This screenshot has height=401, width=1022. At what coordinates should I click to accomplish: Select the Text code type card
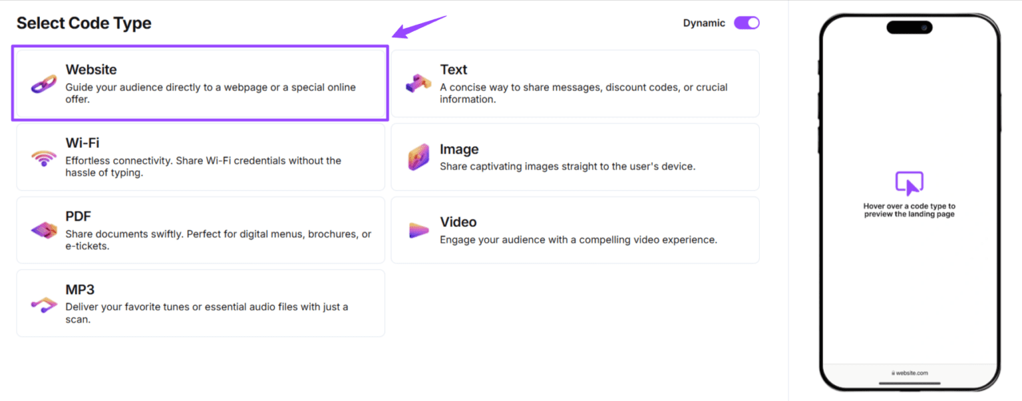tap(574, 83)
